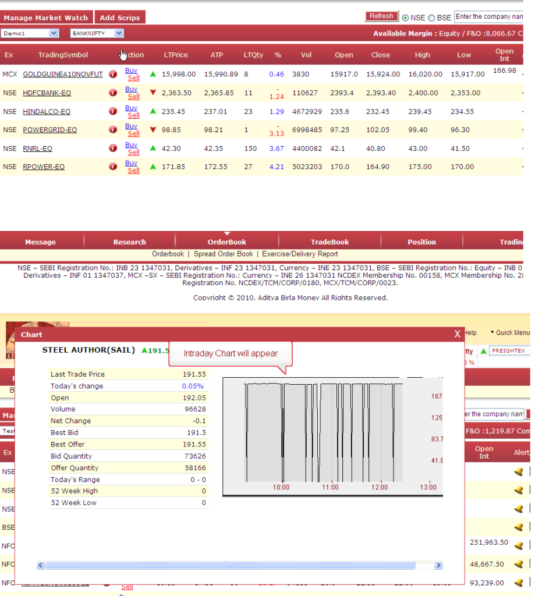Click the right arrow of the horizontal scrollbar
The height and width of the screenshot is (596, 542).
(438, 565)
